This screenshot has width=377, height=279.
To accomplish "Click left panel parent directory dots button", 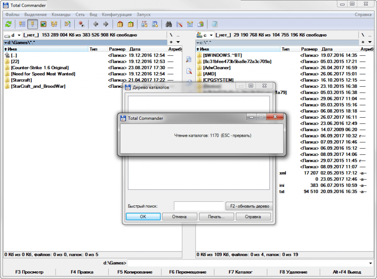I will [178, 35].
